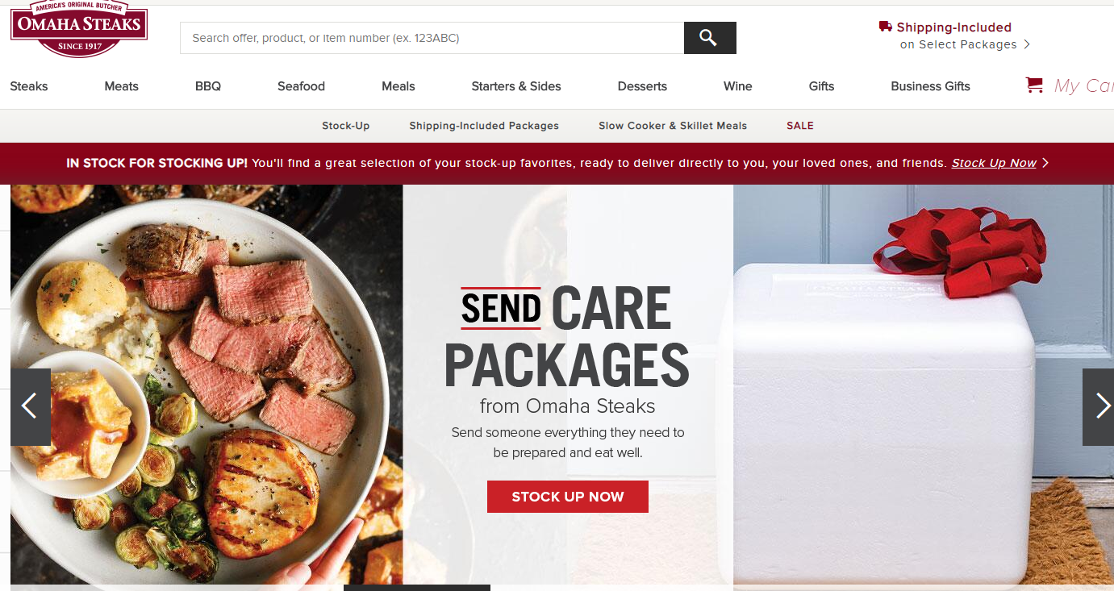This screenshot has height=591, width=1114.
Task: Follow the Stock Up Now banner link
Action: coord(994,163)
